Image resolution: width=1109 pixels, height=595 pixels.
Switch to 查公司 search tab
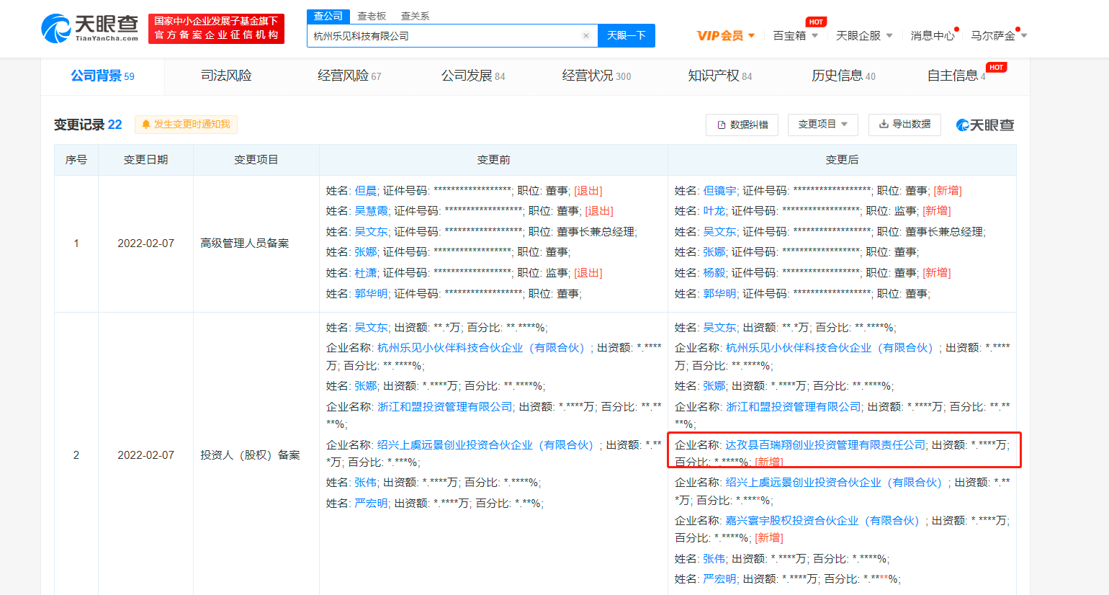[x=328, y=16]
